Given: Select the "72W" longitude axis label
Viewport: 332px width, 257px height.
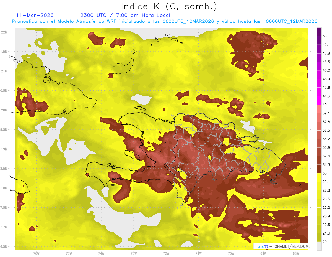Looking at the screenshot, I should pyautogui.click(x=166, y=253).
